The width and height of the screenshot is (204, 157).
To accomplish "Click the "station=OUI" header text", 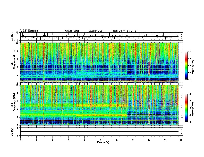I will tap(95, 31).
